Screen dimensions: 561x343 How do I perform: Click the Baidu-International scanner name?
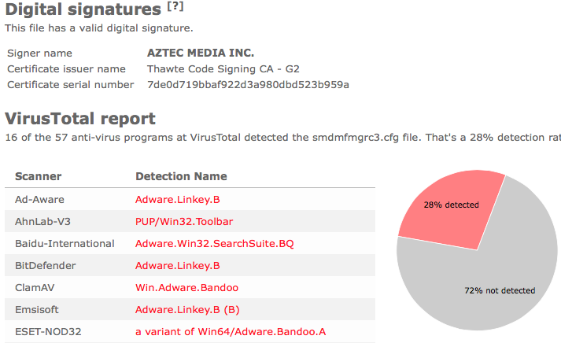pos(65,244)
